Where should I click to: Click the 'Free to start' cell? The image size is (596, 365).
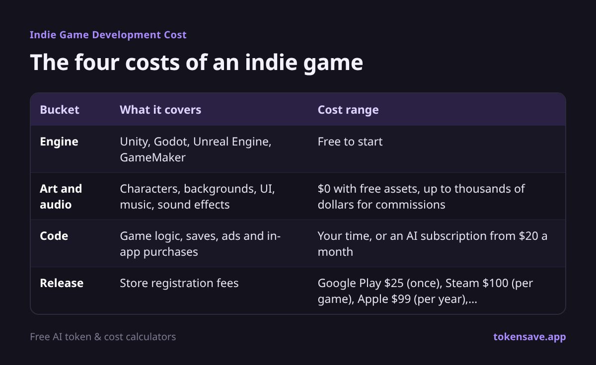point(350,142)
